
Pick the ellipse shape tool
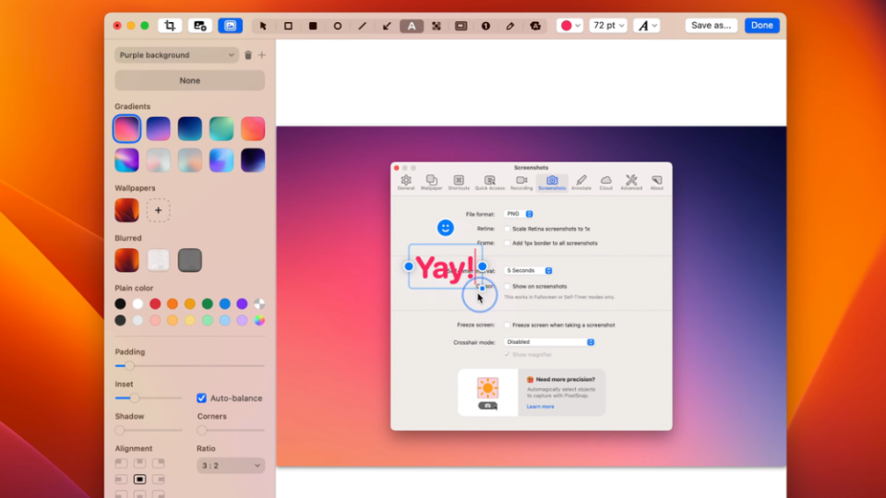[338, 26]
